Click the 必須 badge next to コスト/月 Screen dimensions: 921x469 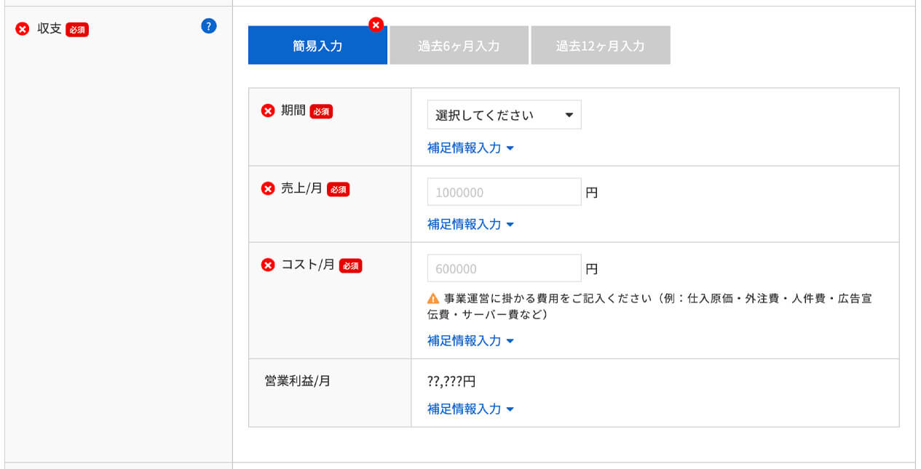point(350,265)
